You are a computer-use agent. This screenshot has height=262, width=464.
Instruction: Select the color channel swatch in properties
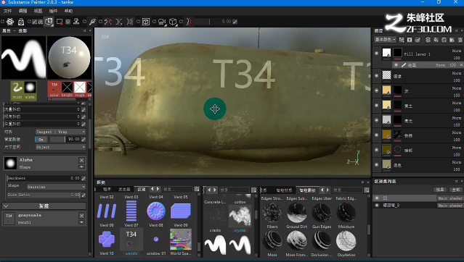(x=54, y=90)
